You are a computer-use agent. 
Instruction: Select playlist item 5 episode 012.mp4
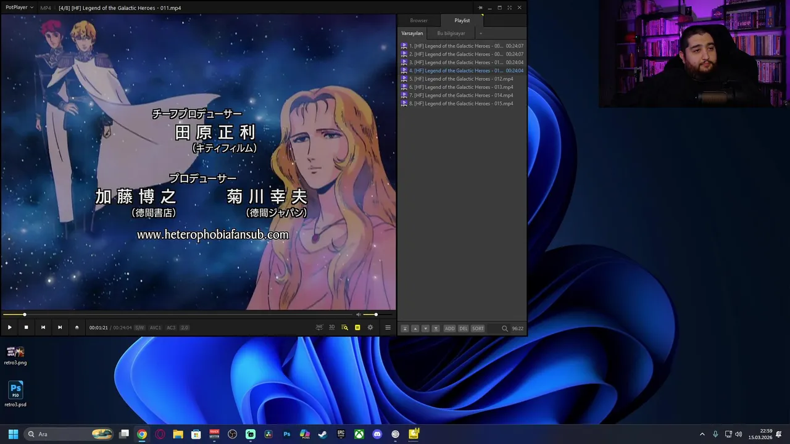tap(462, 79)
